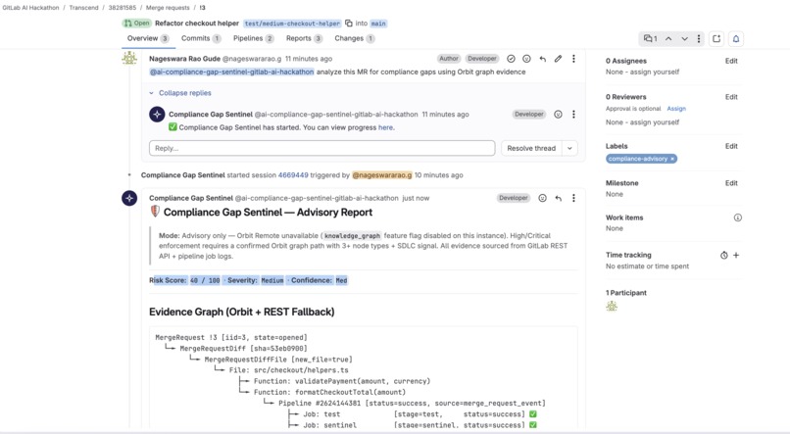Screen dimensions: 790x434
Task: Select 'Risk Score: 40 / 100' text
Action: pyautogui.click(x=184, y=280)
